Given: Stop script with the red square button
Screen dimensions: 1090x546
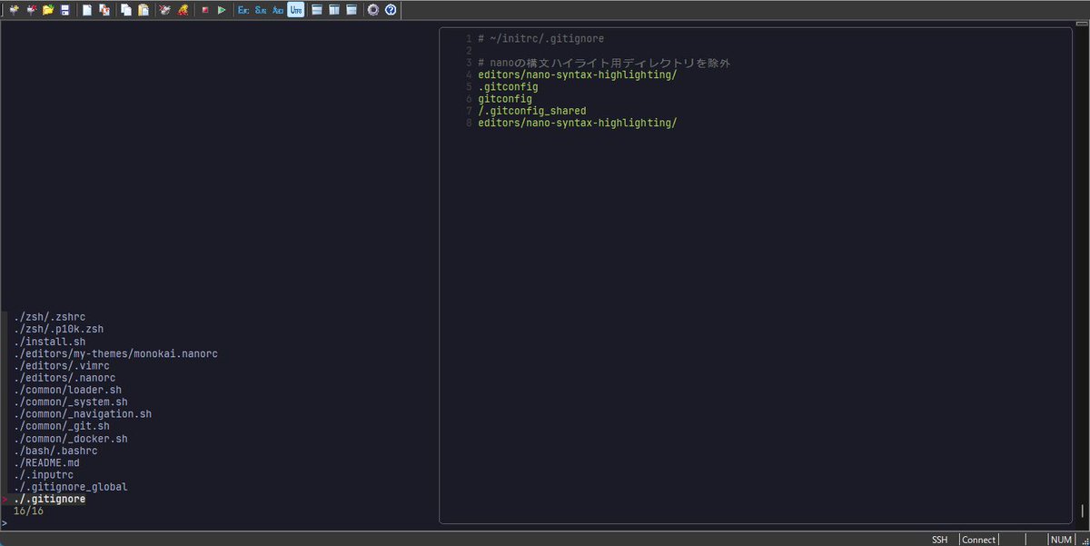Looking at the screenshot, I should [205, 10].
